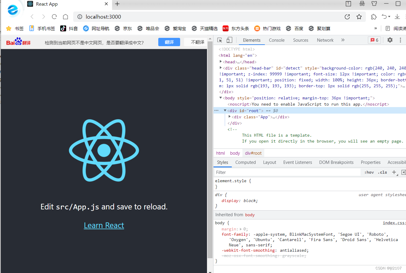
Task: Click the Baidu Translate logo
Action: pos(18,42)
